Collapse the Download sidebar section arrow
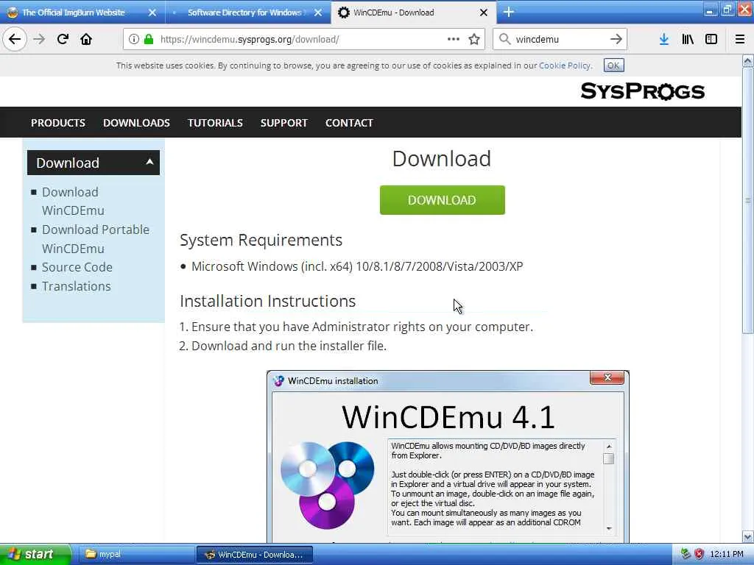The image size is (754, 565). click(x=149, y=162)
